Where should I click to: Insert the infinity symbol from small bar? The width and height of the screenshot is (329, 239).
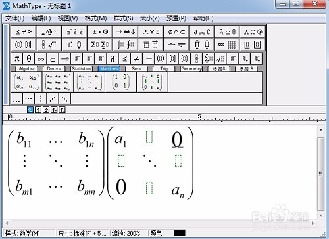(x=41, y=58)
